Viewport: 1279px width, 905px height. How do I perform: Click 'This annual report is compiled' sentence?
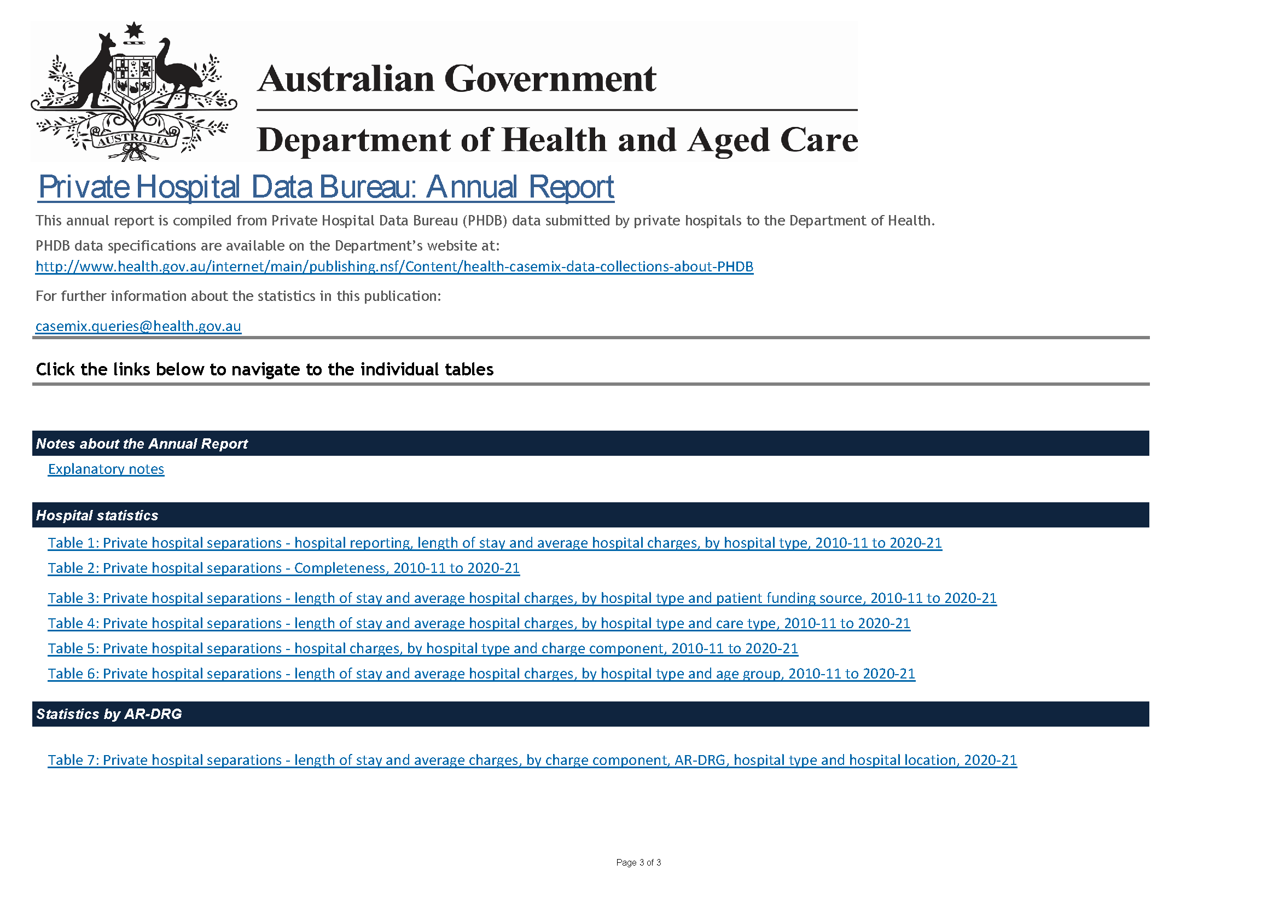(x=485, y=221)
